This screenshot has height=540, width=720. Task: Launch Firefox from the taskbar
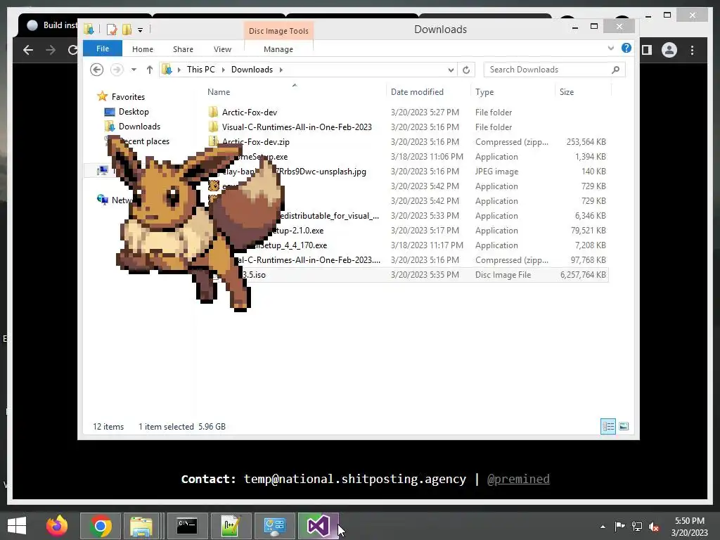coord(57,526)
